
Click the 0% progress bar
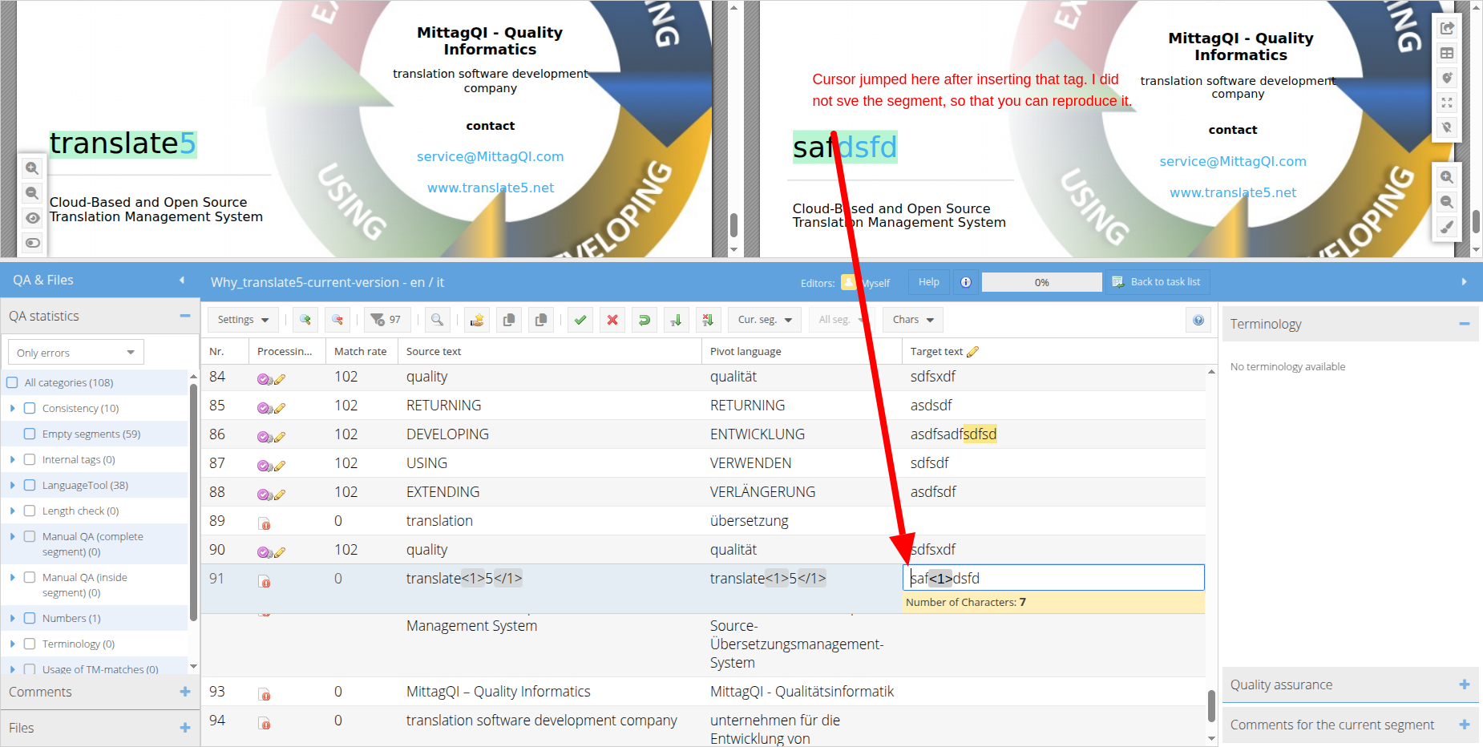[x=1041, y=282]
